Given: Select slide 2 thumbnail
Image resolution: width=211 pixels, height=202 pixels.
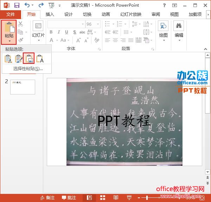Looking at the screenshot, I should click(23, 87).
